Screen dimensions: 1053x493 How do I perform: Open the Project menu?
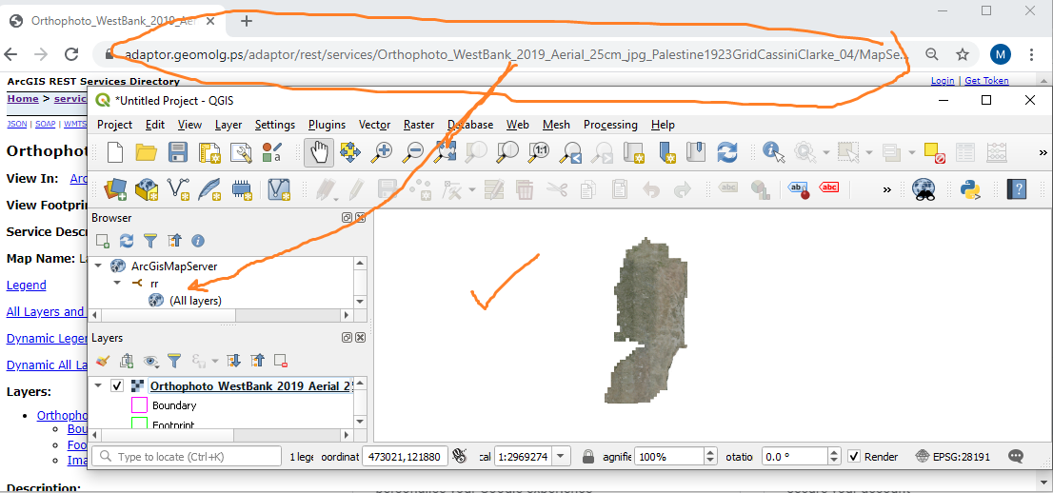[x=115, y=125]
